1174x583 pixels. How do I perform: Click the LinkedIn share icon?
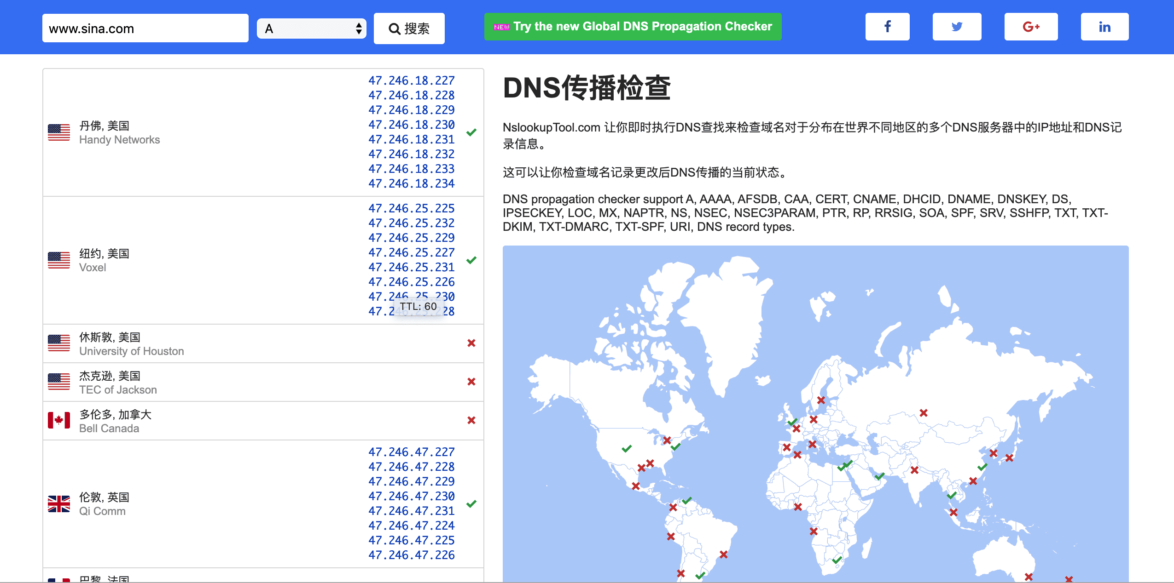pyautogui.click(x=1104, y=27)
